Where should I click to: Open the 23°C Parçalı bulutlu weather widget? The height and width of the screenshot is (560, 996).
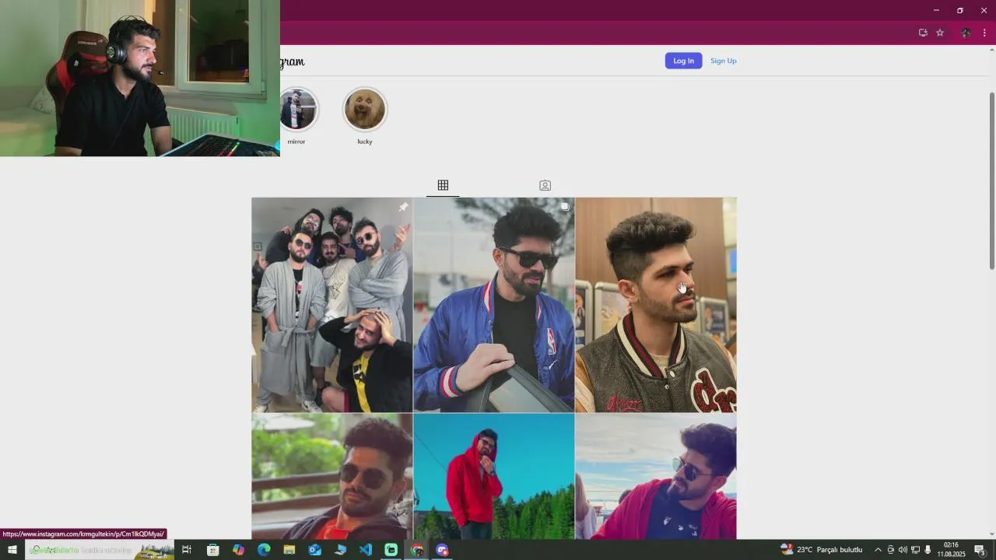point(822,550)
